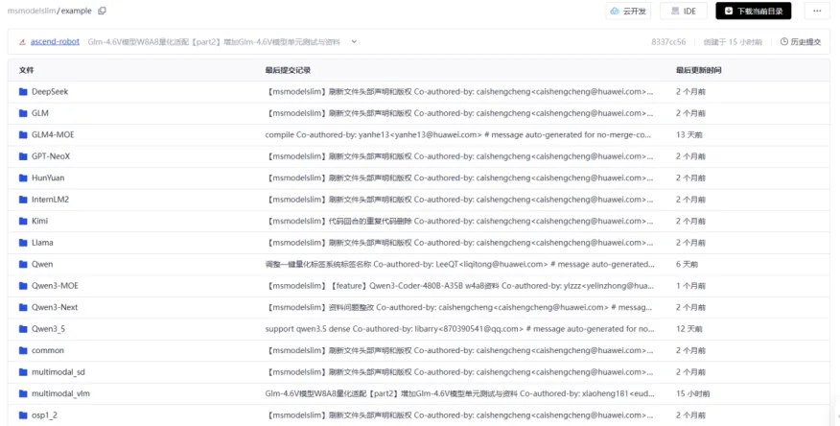
Task: Open the DeepSeek folder icon
Action: coord(23,92)
